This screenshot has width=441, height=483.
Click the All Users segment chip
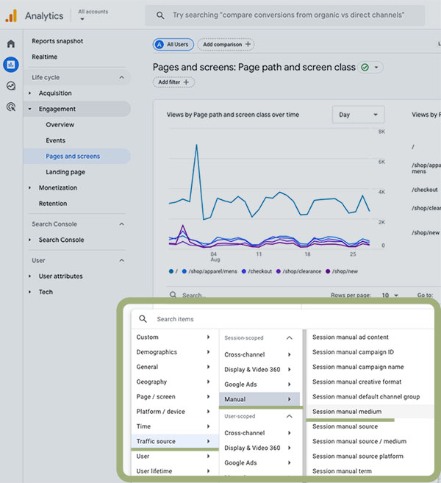[x=172, y=45]
